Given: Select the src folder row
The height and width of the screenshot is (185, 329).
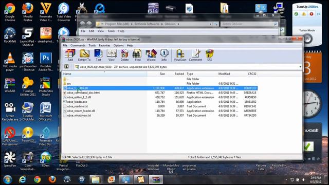Looking at the screenshot, I should coord(160,83).
